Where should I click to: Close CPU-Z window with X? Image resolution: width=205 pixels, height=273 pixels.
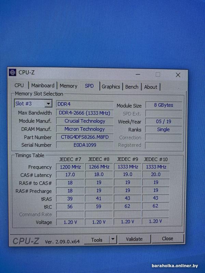click(178, 75)
